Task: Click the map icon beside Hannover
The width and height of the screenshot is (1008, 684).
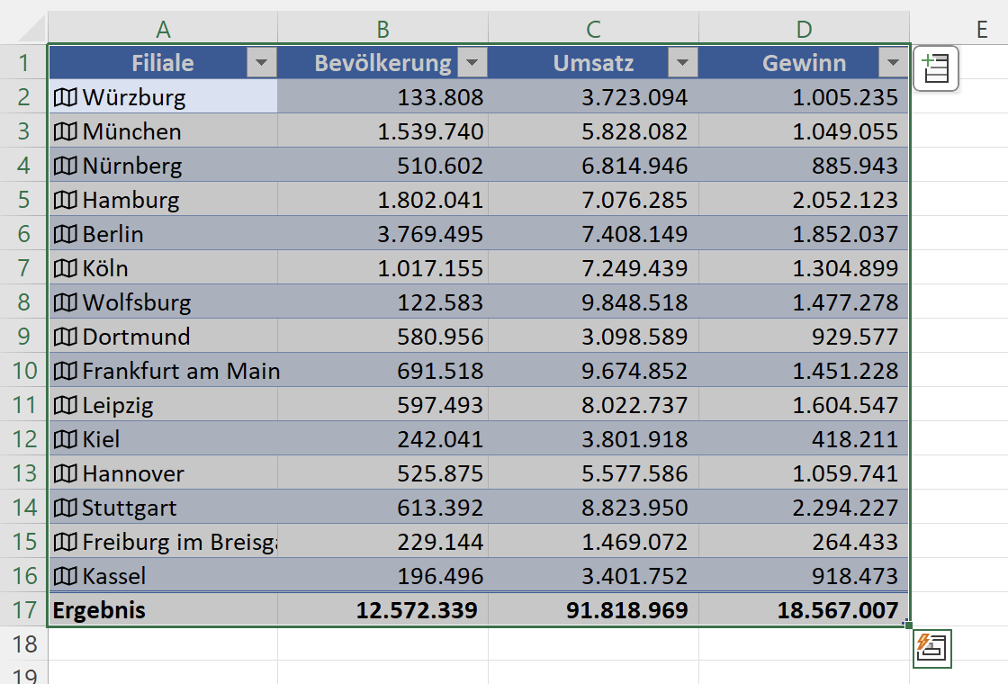Action: (65, 473)
